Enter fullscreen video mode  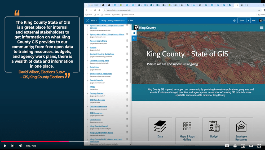click(x=259, y=146)
